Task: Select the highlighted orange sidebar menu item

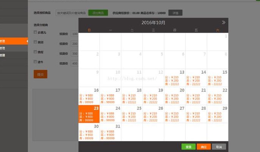Action: click(14, 41)
